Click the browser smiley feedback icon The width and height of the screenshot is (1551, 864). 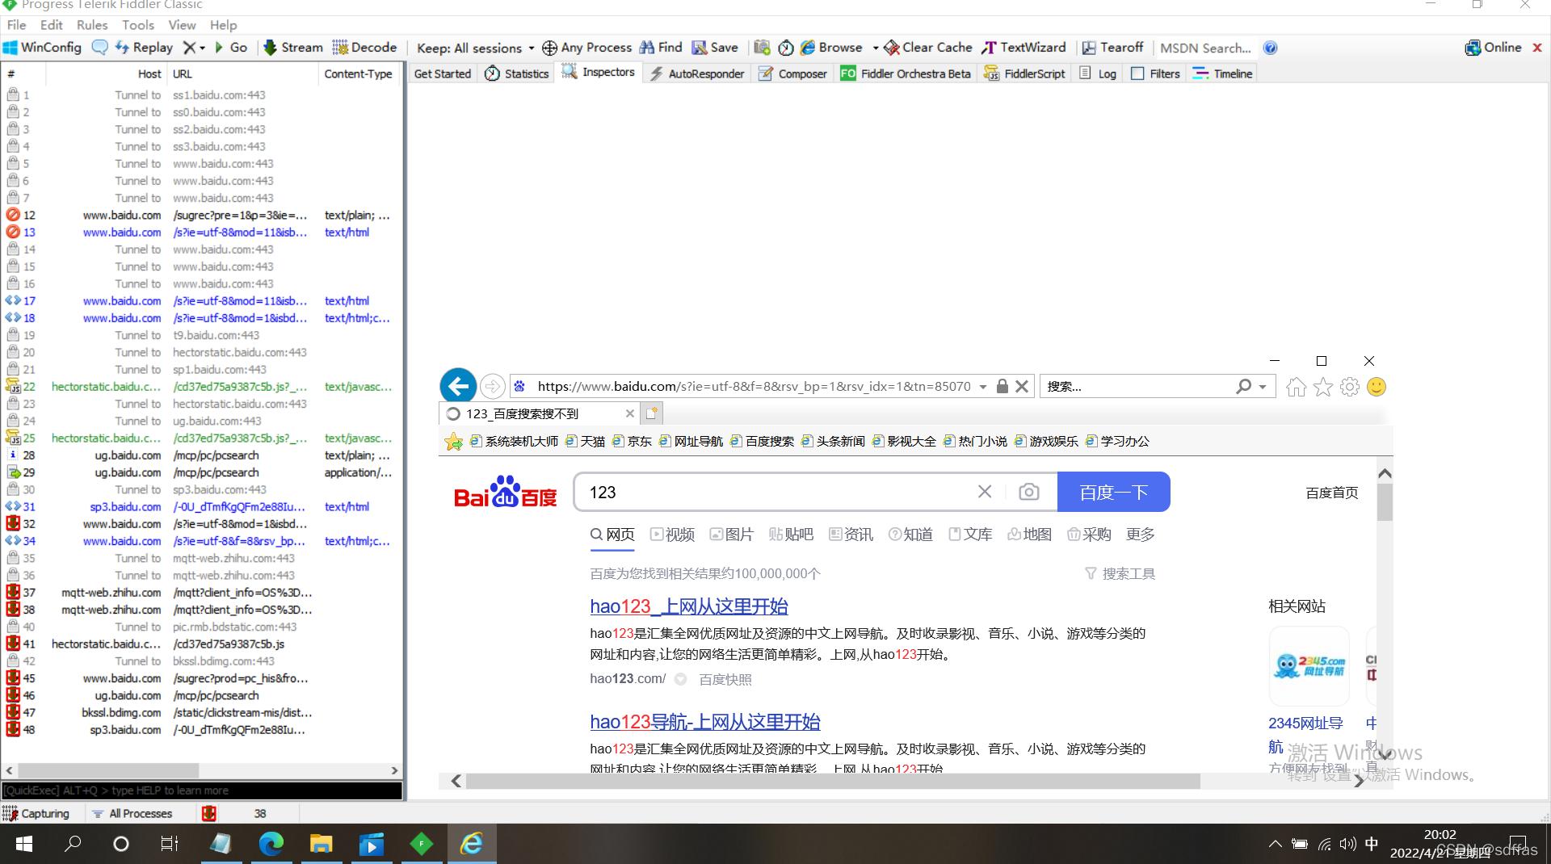[x=1377, y=388]
